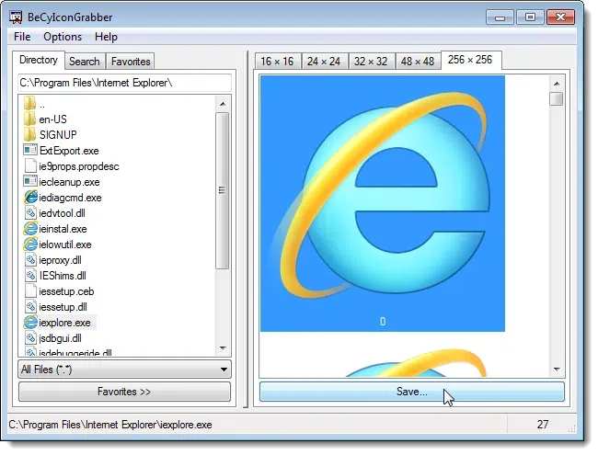Screen dimensions: 598x455
Task: Switch to the Favorites tab
Action: [130, 62]
